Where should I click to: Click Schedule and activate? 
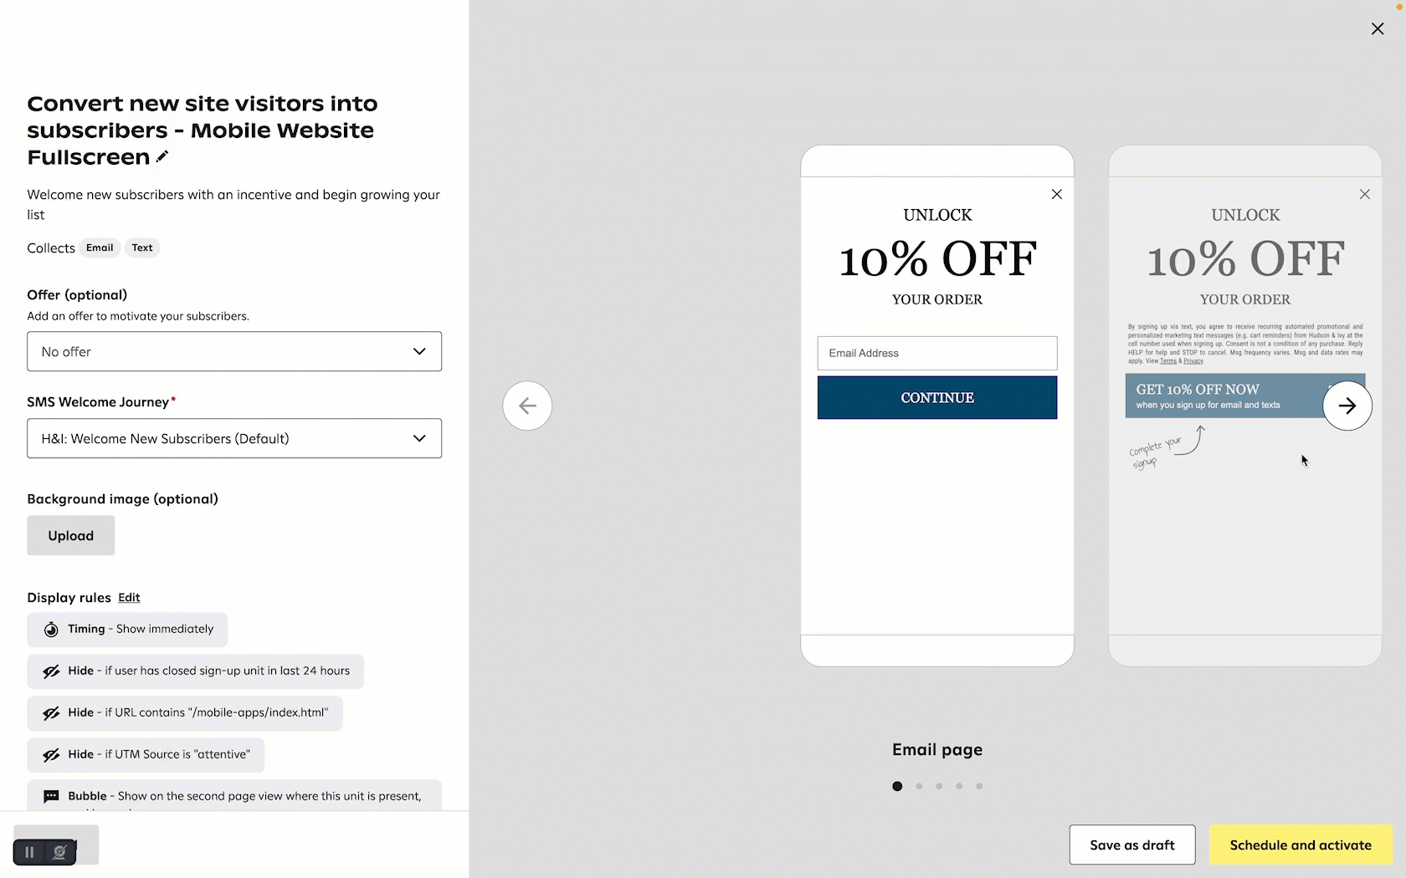[x=1301, y=845]
